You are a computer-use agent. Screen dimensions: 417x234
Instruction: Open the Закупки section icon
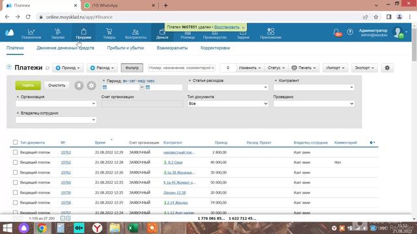58,33
